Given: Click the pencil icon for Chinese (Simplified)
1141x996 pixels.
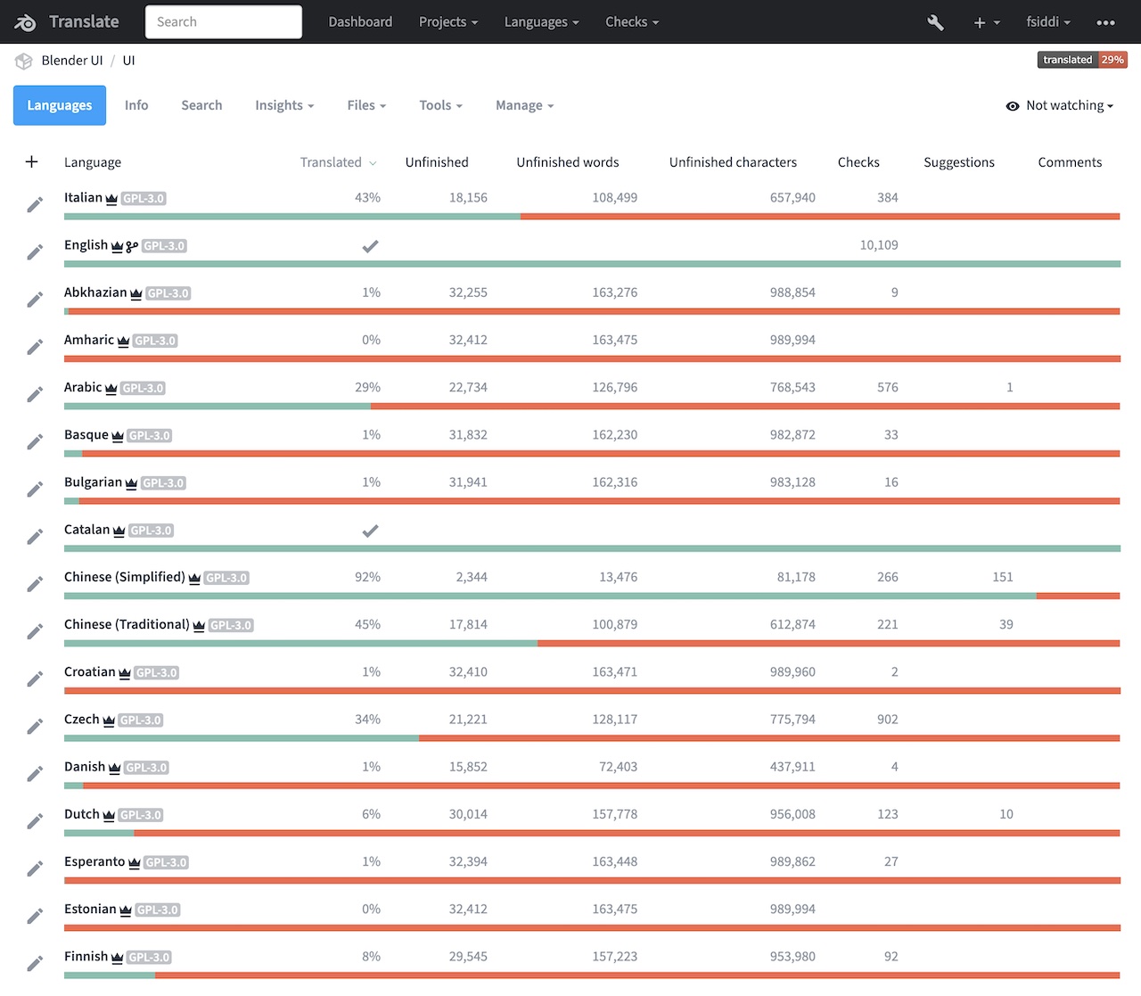Looking at the screenshot, I should click(35, 584).
